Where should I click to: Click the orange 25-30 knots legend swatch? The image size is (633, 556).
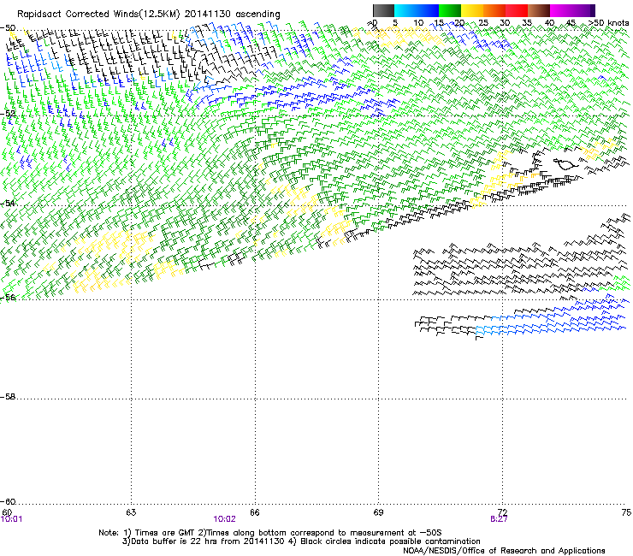click(494, 10)
